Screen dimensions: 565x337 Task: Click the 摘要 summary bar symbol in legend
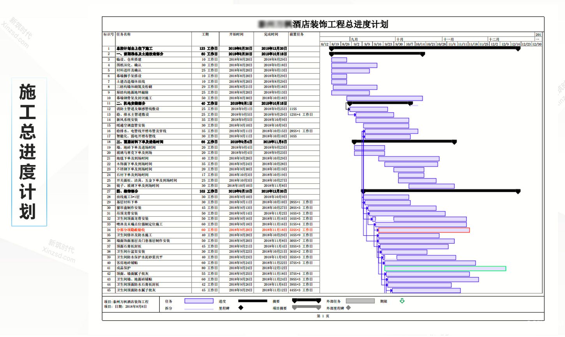307,301
